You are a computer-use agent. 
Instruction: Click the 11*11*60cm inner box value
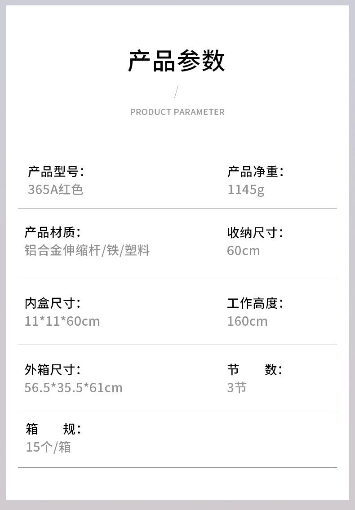tap(62, 321)
